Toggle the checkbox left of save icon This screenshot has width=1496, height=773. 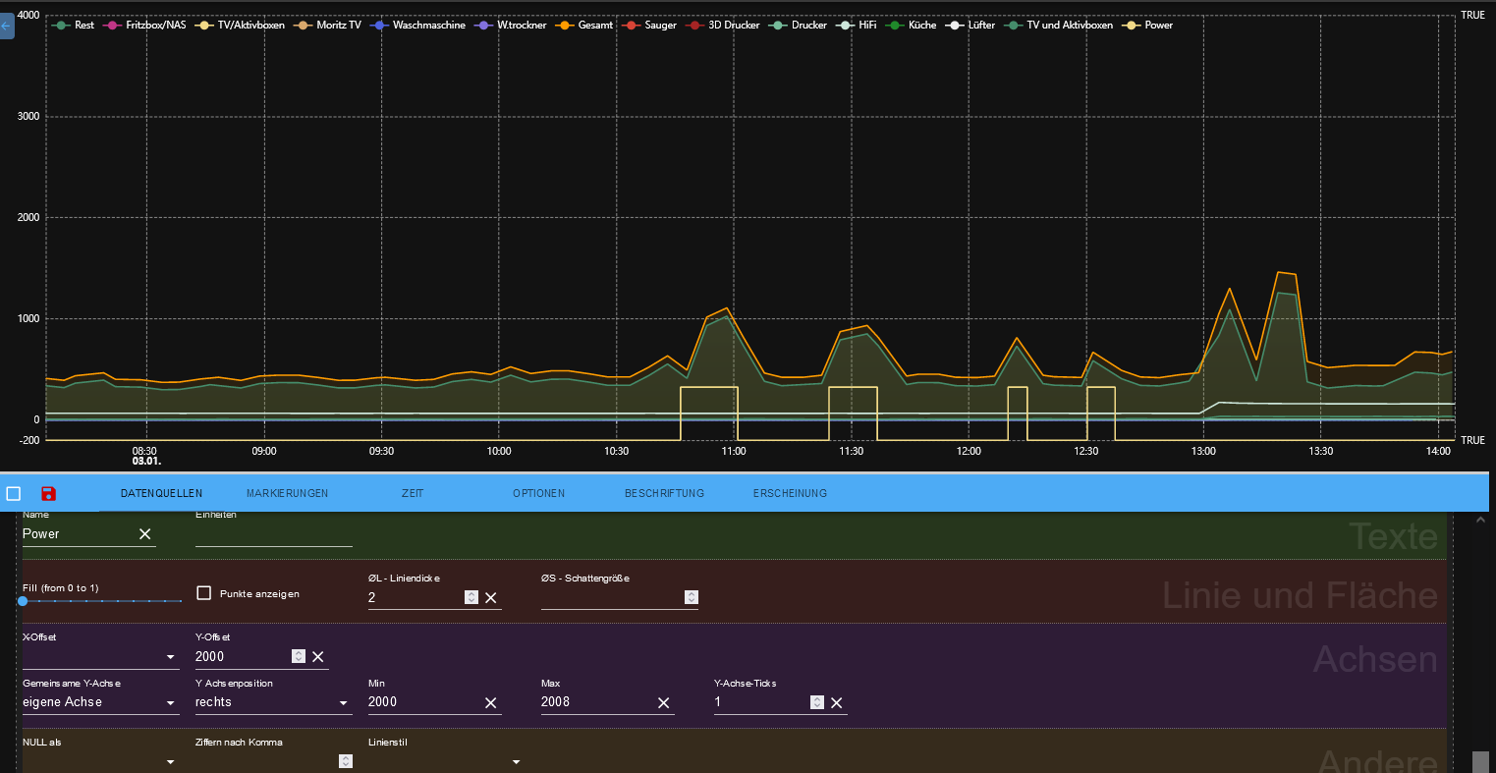[x=14, y=493]
